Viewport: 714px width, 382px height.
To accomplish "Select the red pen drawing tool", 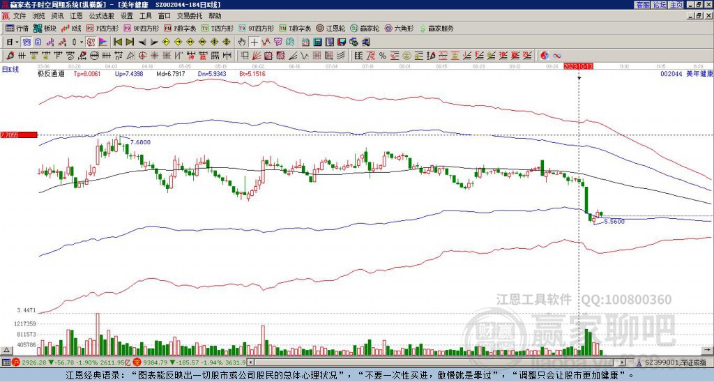I will 10,56.
